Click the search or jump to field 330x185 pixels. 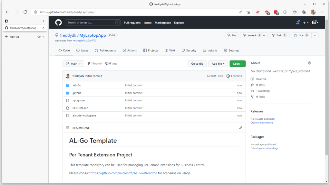(x=92, y=23)
